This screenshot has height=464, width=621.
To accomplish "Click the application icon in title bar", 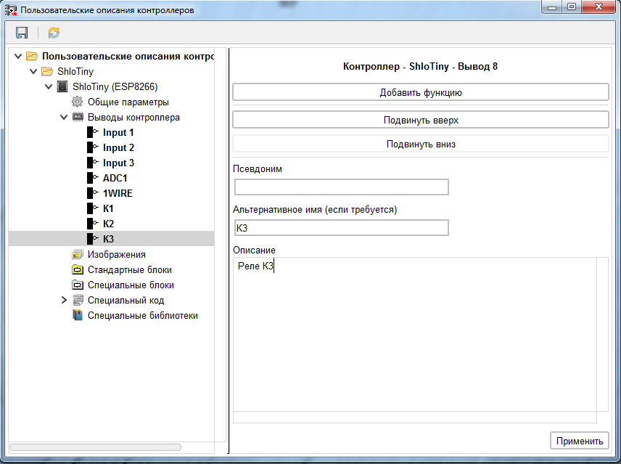I will [11, 10].
